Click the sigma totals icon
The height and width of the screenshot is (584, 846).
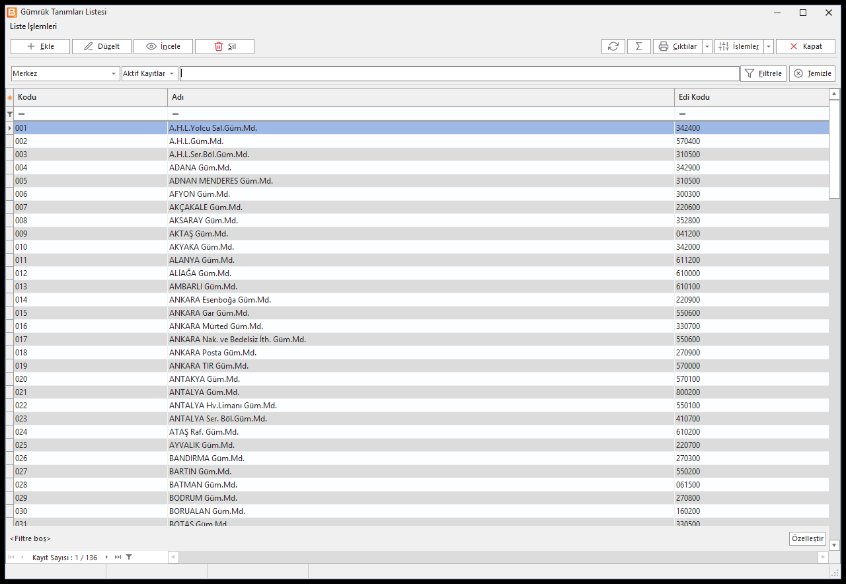tap(638, 46)
